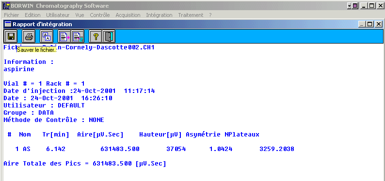
Task: Click the 'Hauteur[µV]' column header
Action: click(x=160, y=135)
